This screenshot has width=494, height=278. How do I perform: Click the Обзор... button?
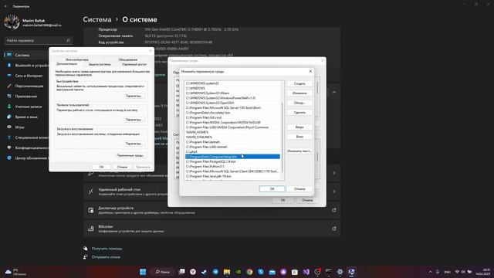299,103
